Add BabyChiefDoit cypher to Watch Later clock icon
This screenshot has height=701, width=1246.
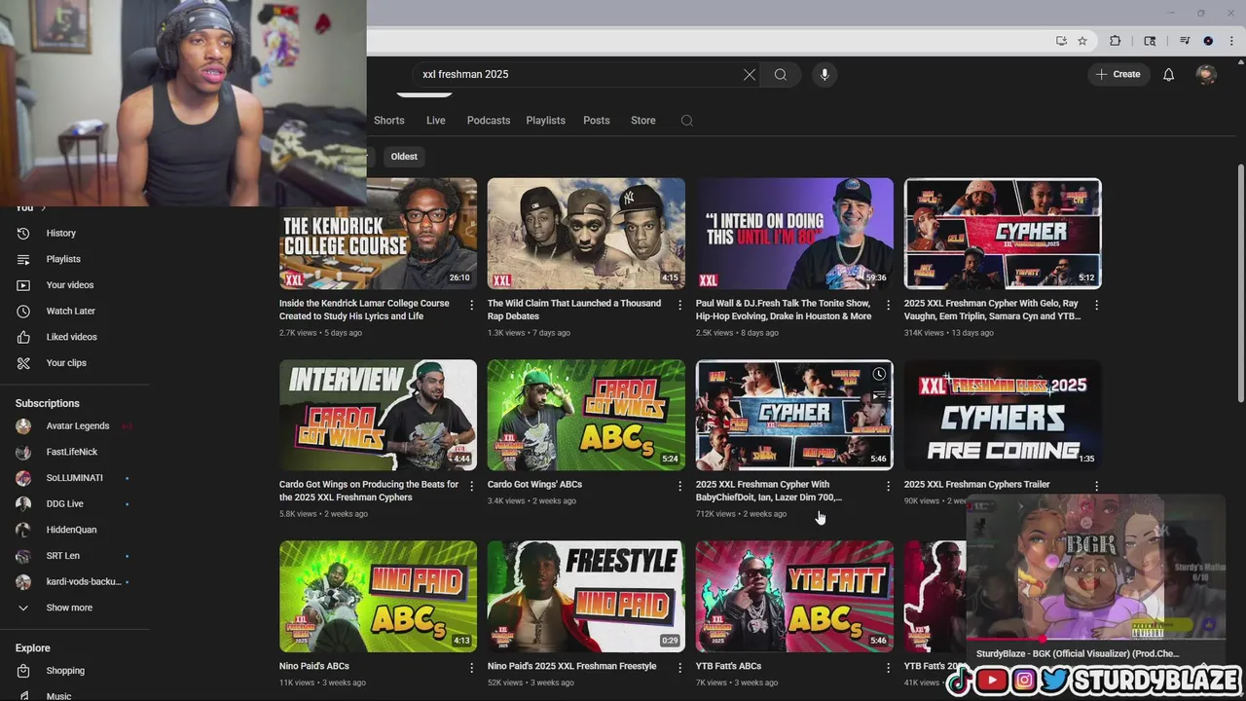(x=879, y=374)
